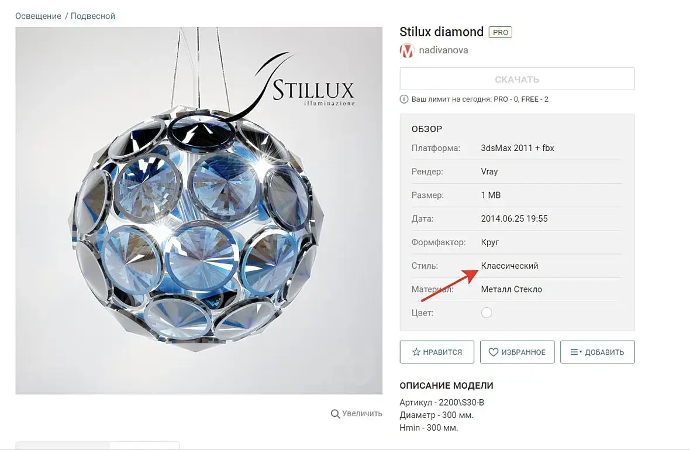Image resolution: width=690 pixels, height=453 pixels.
Task: Like the model with Нравится button
Action: coord(437,352)
